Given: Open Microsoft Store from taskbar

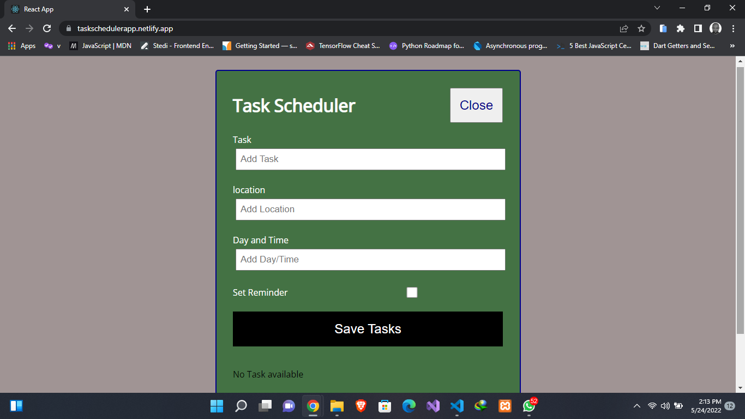Looking at the screenshot, I should [x=384, y=406].
